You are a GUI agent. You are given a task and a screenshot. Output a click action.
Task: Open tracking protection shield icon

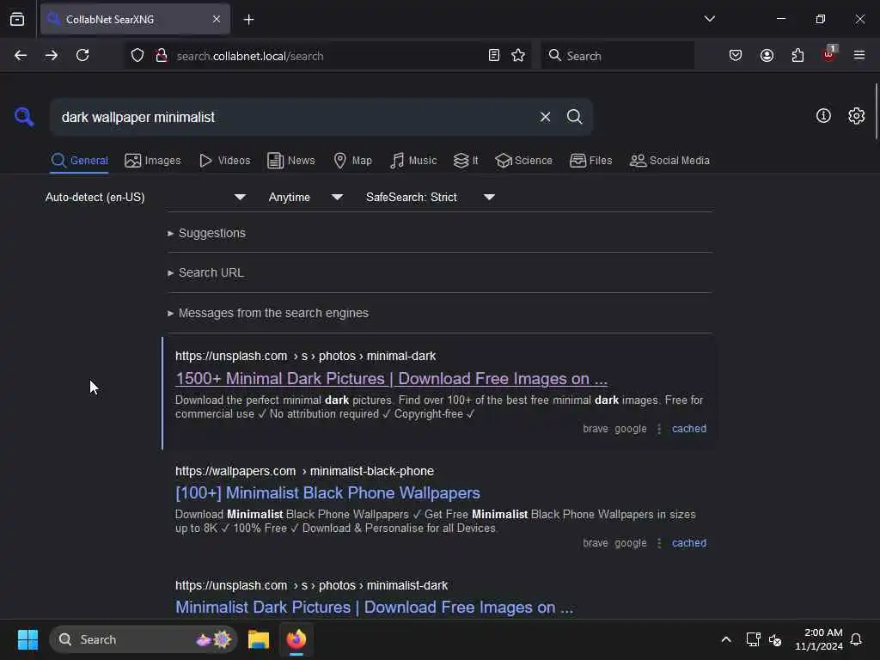coord(137,55)
